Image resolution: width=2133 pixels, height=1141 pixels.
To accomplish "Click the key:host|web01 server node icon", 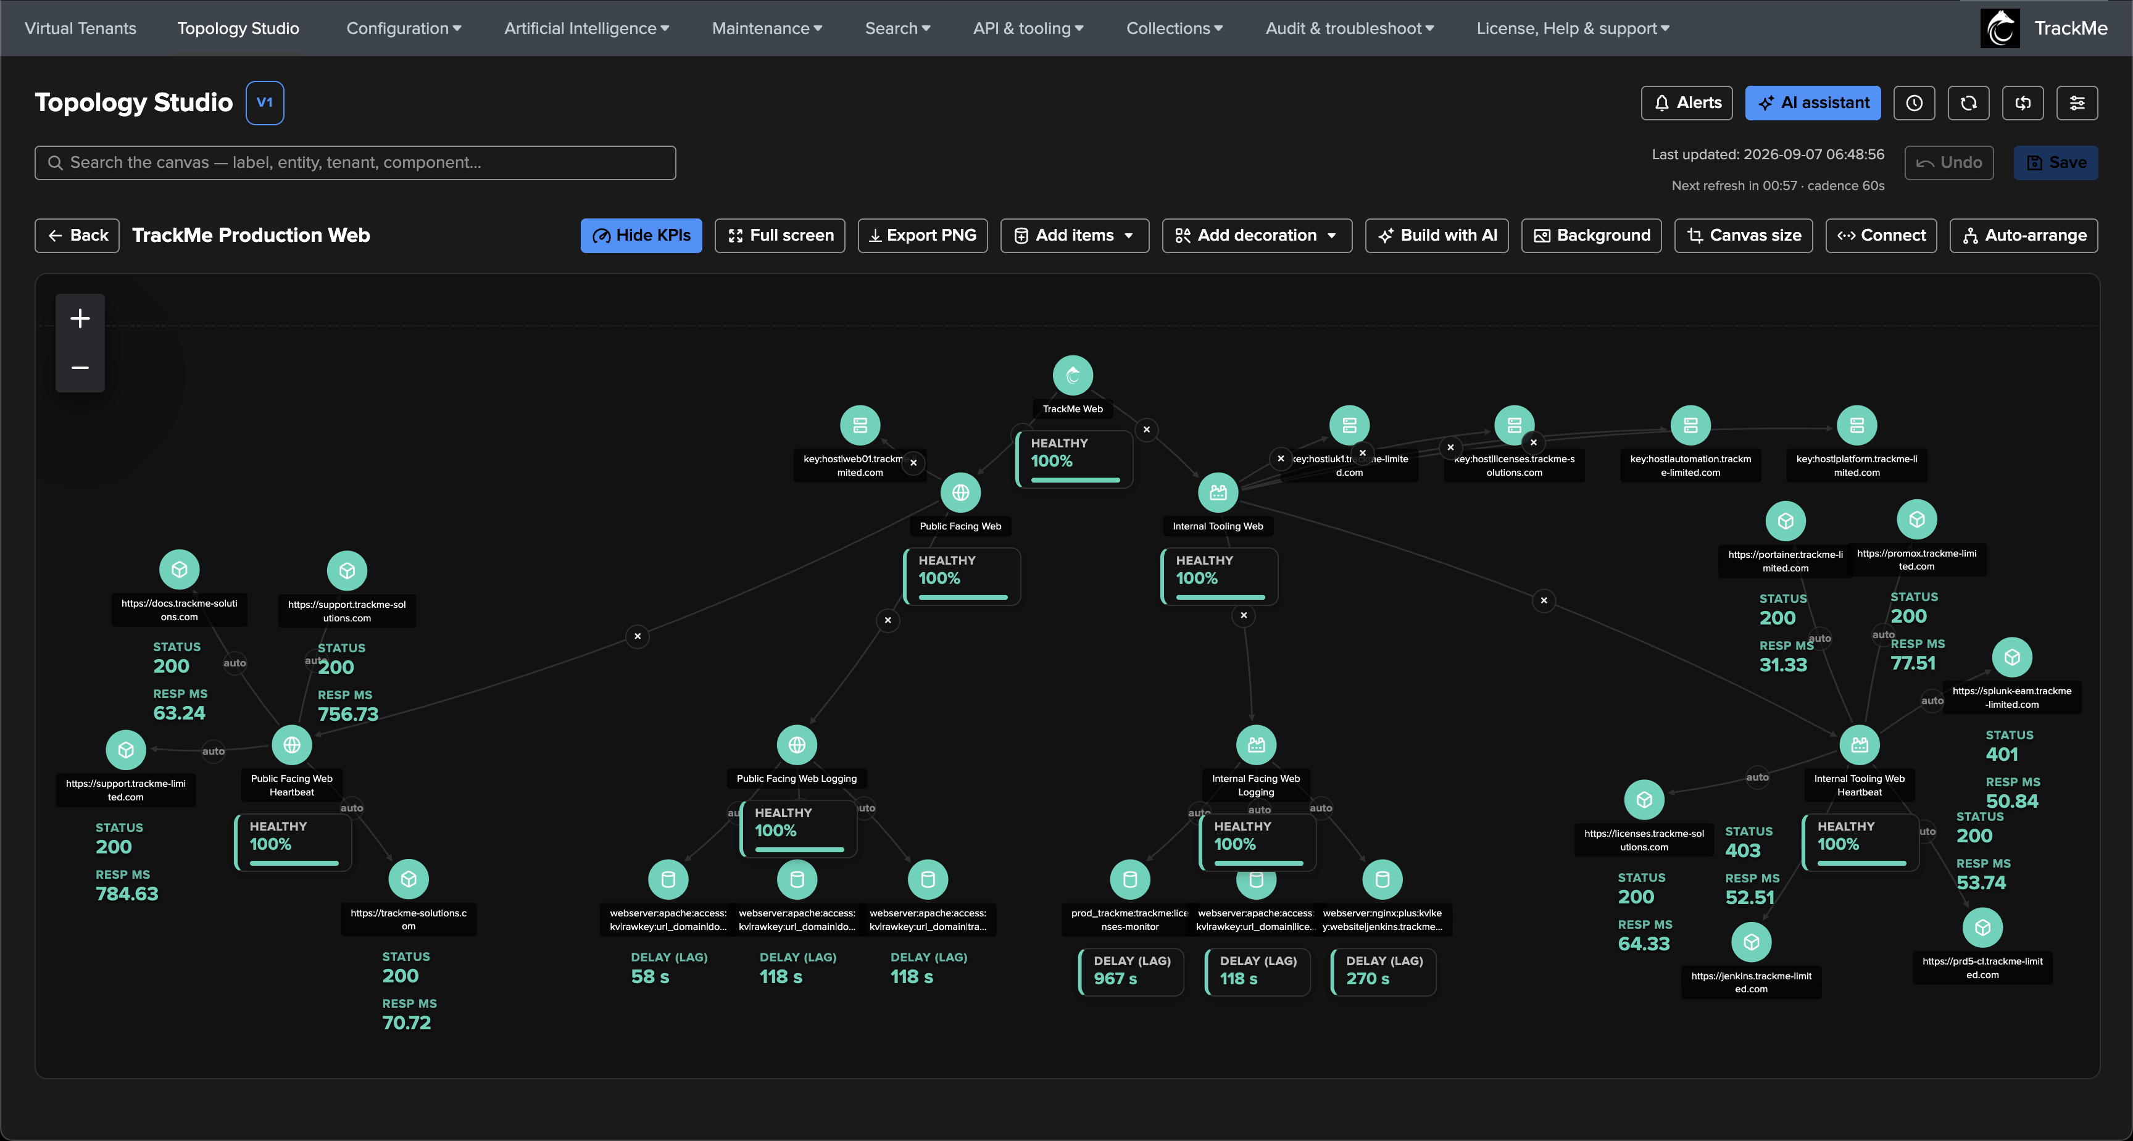I will coord(860,426).
